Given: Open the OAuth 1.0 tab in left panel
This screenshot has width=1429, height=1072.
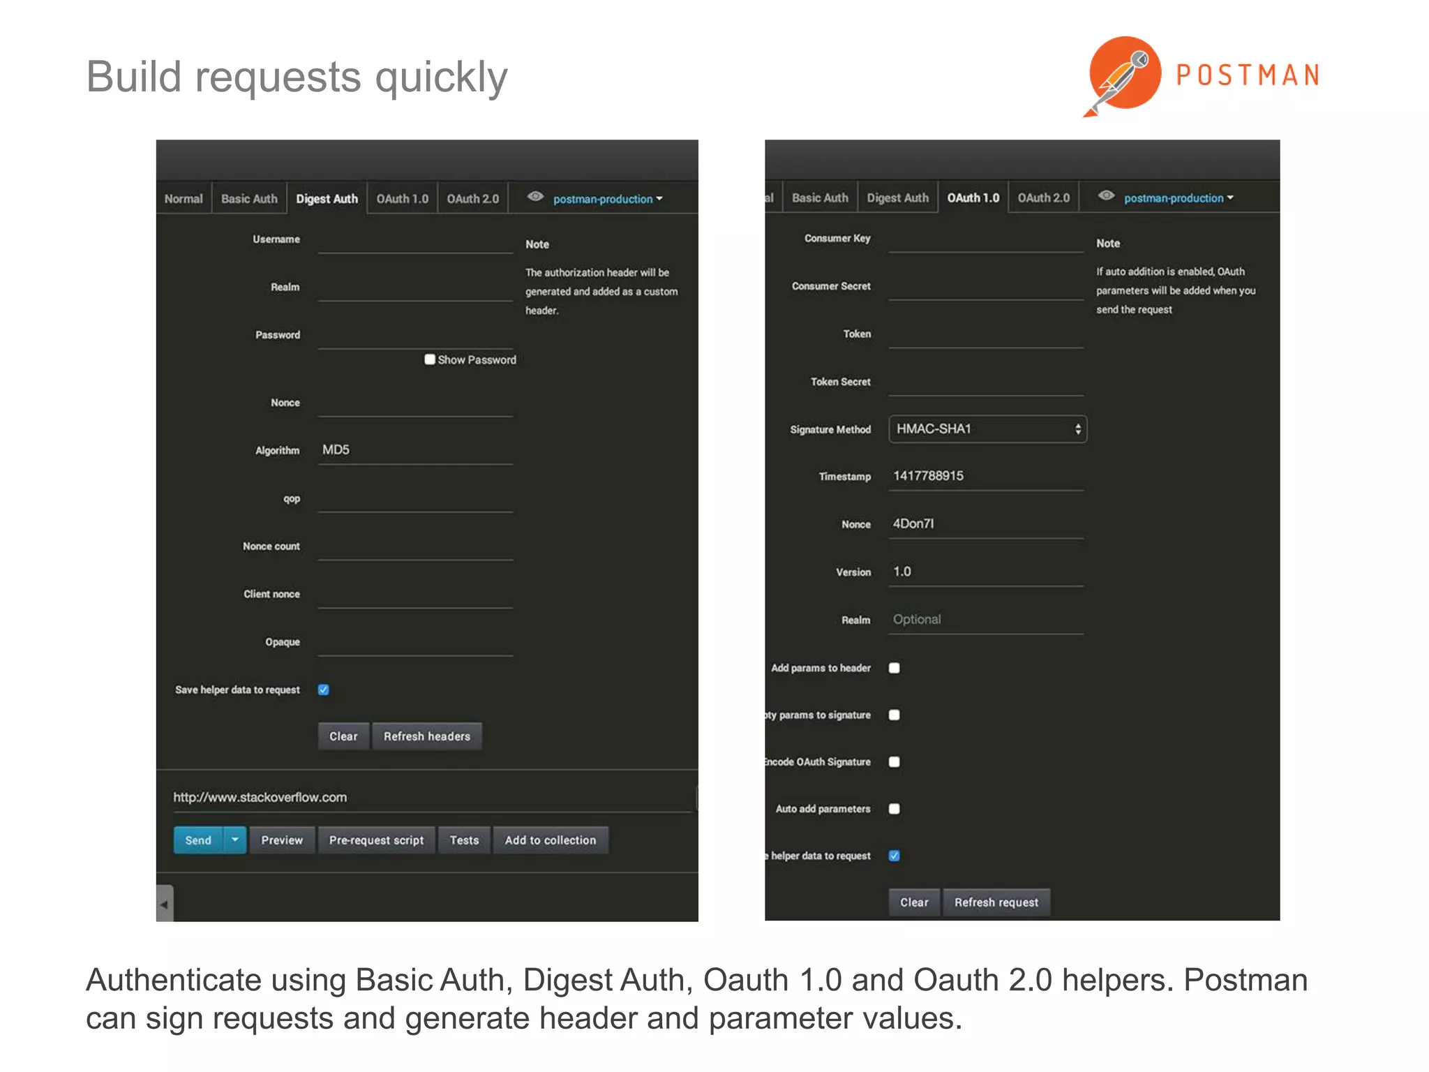Looking at the screenshot, I should (x=403, y=199).
